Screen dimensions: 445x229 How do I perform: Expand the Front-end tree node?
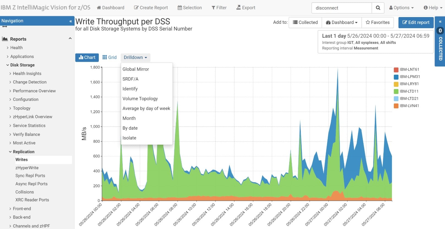10,209
